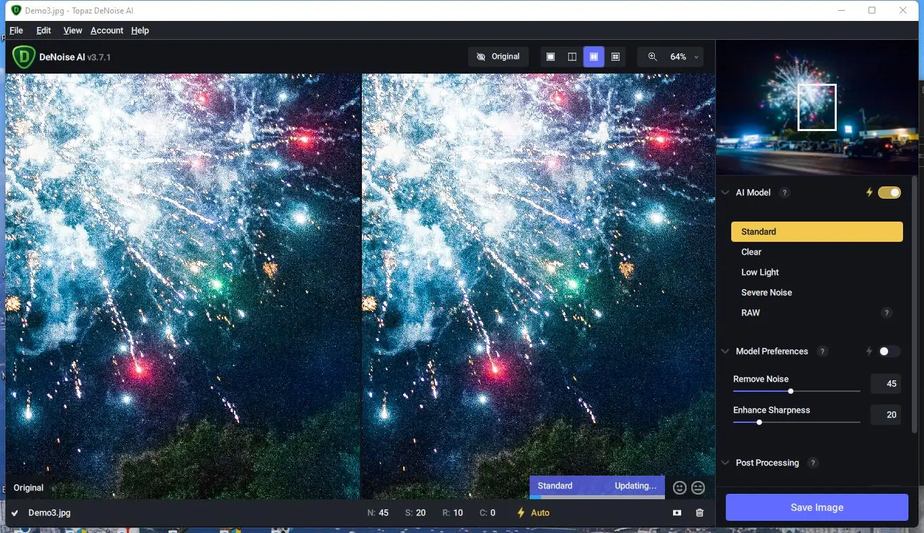The height and width of the screenshot is (533, 924).
Task: Click the unhappy face feedback icon
Action: (698, 487)
